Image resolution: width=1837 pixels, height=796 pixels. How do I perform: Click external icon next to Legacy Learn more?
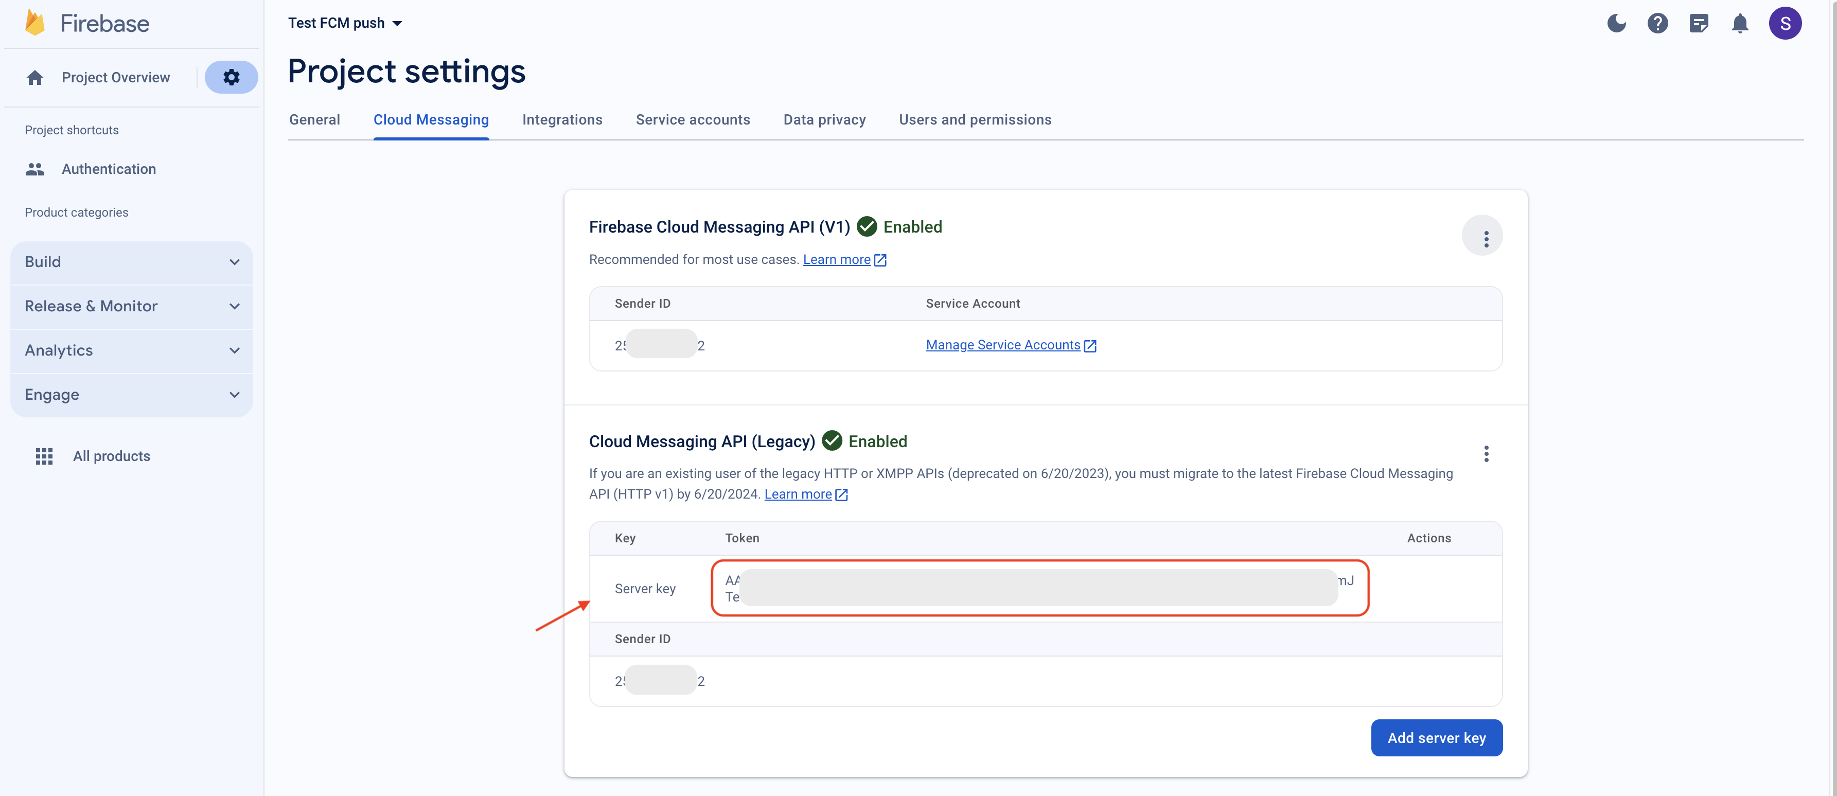841,495
